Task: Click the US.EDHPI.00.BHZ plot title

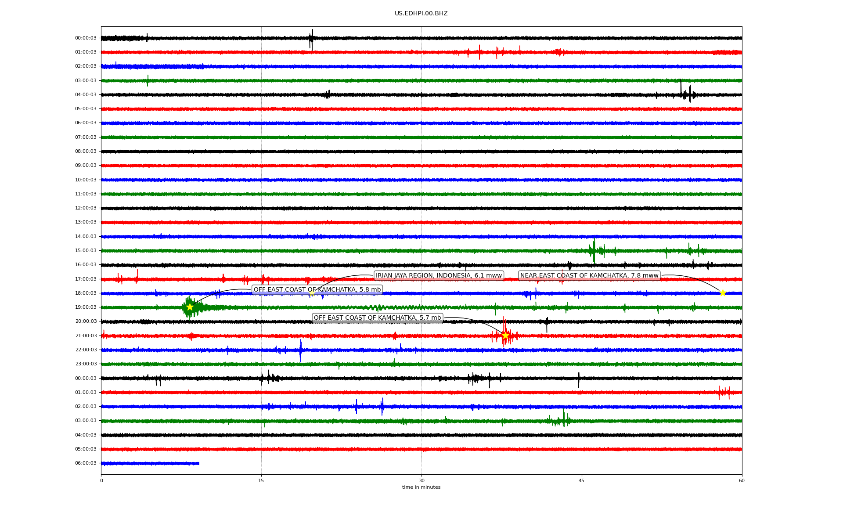Action: click(421, 14)
